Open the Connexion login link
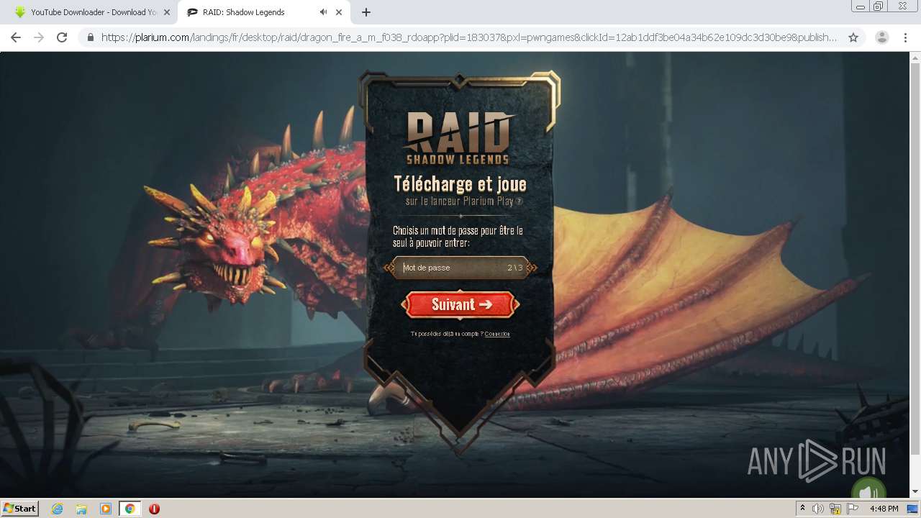The image size is (921, 518). (x=497, y=334)
